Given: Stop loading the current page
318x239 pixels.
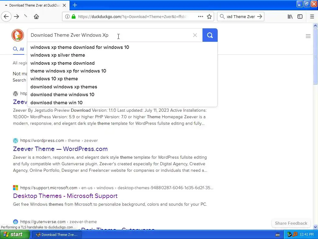Looking at the screenshot, I should click(x=25, y=16).
